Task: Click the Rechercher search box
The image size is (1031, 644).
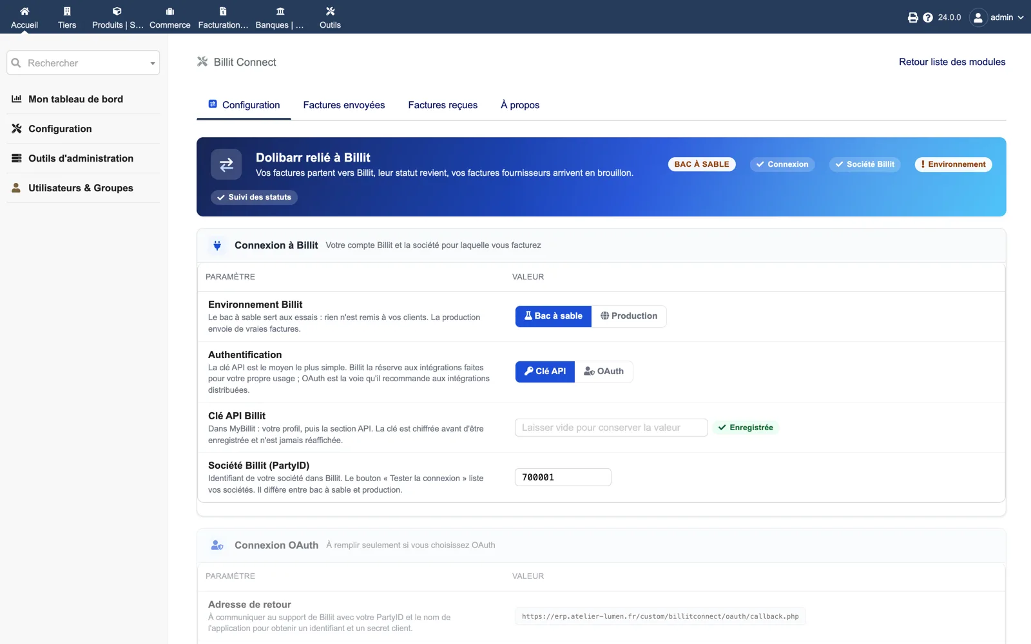Action: pos(83,63)
